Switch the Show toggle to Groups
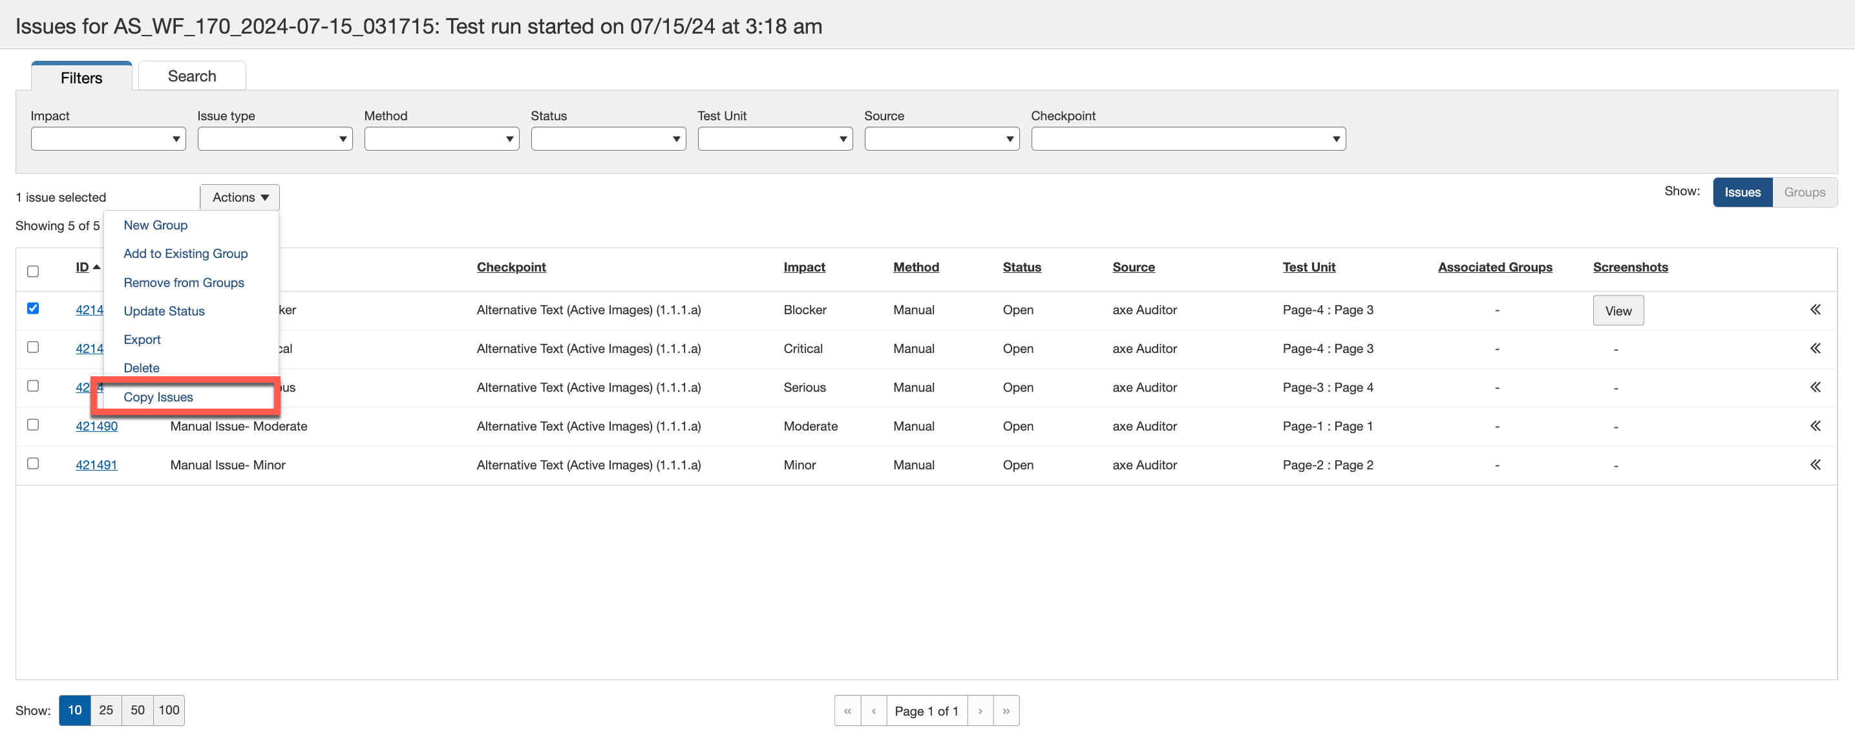The image size is (1855, 737). click(1804, 193)
